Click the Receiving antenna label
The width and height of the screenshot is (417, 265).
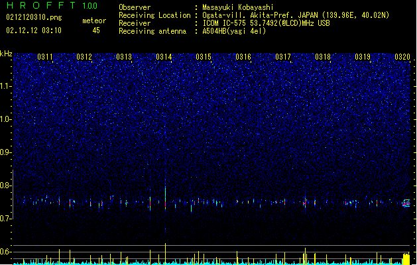coord(152,31)
